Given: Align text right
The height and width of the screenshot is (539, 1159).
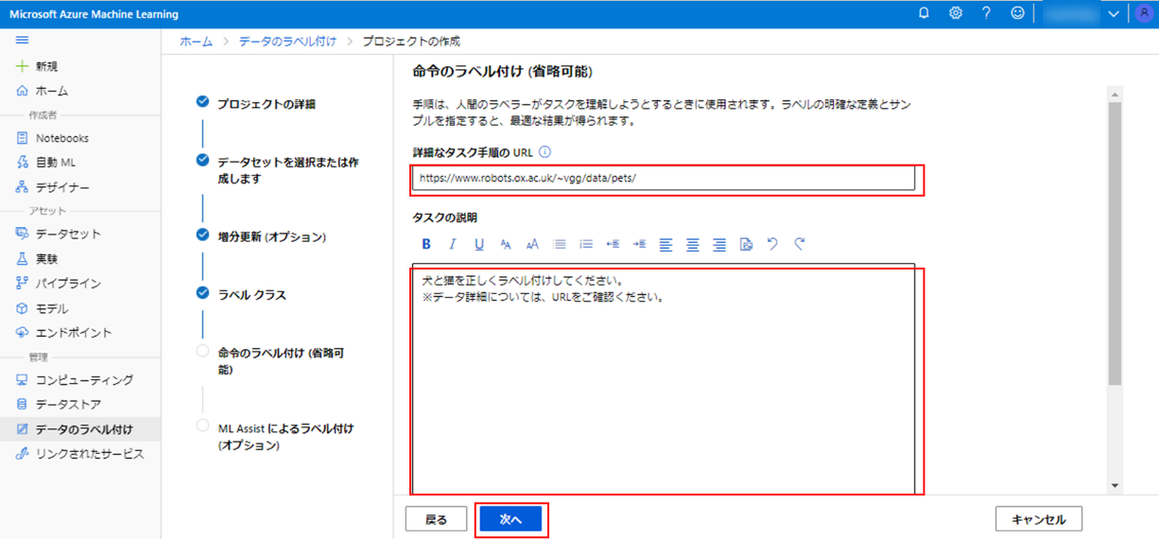Looking at the screenshot, I should point(719,244).
